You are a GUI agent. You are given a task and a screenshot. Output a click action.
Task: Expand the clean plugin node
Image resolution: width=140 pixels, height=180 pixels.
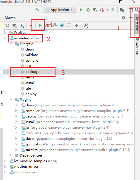click(x=16, y=105)
